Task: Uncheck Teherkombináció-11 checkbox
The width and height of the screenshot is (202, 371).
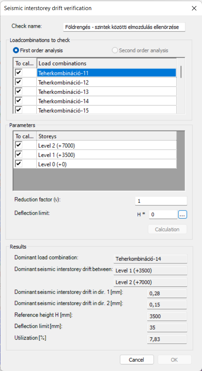Action: pyautogui.click(x=19, y=73)
